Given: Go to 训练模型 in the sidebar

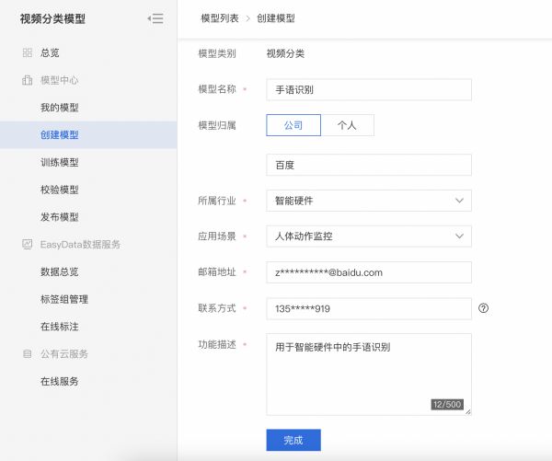Looking at the screenshot, I should click(60, 162).
